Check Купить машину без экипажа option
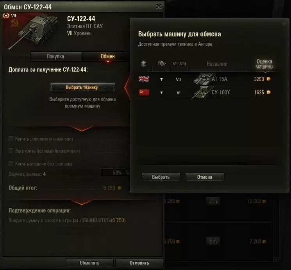 click(11, 164)
